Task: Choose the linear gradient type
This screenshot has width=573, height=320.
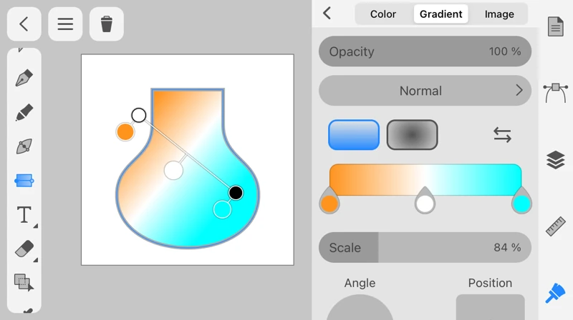Action: (x=354, y=134)
